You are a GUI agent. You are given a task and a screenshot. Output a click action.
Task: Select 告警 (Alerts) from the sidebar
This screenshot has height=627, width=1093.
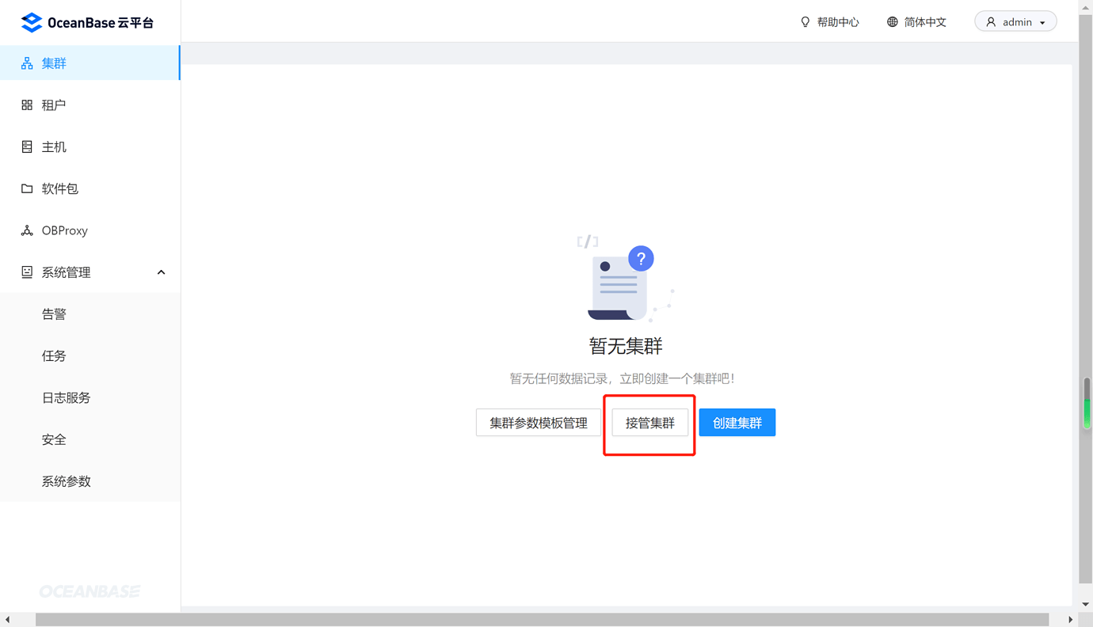coord(54,313)
